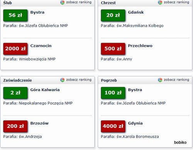Open 'zobacz ranking' link for Zaświadczenie
The image size is (193, 150).
[x=79, y=80]
